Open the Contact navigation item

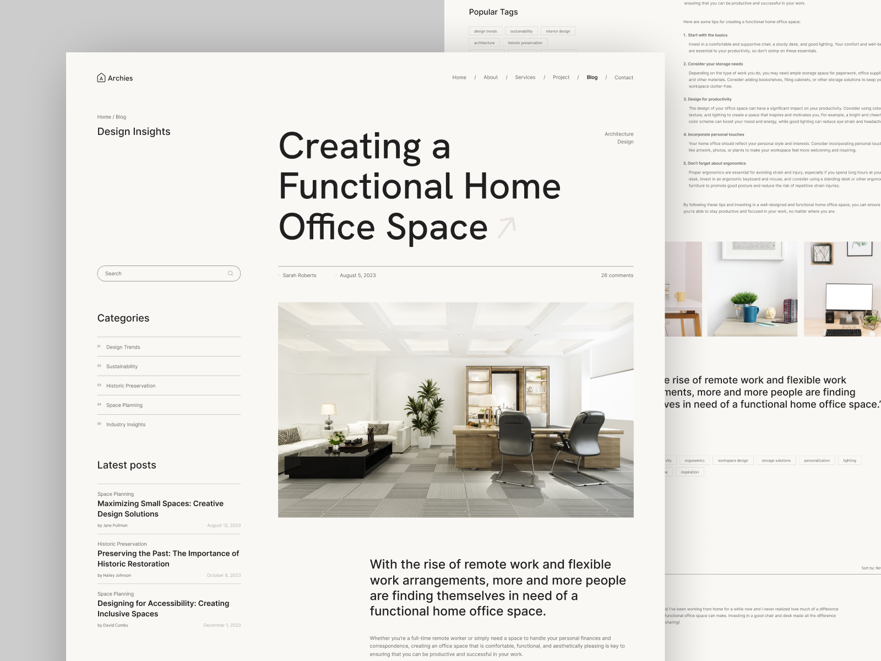624,77
